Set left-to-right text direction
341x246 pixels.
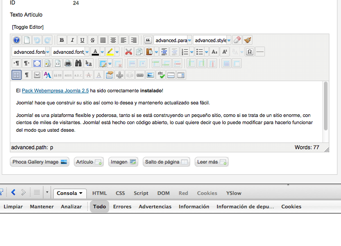point(17,64)
